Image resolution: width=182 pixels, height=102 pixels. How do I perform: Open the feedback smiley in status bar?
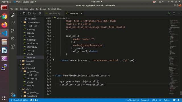click(174, 100)
